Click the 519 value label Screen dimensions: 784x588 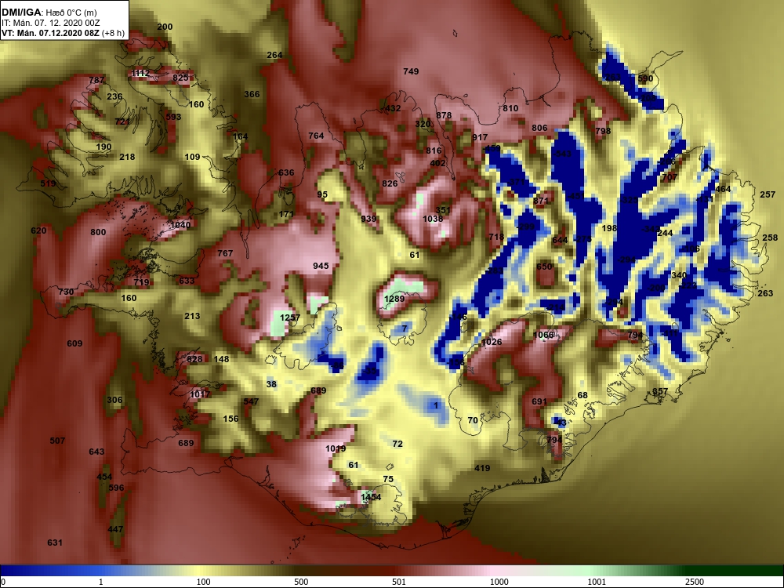(x=48, y=183)
